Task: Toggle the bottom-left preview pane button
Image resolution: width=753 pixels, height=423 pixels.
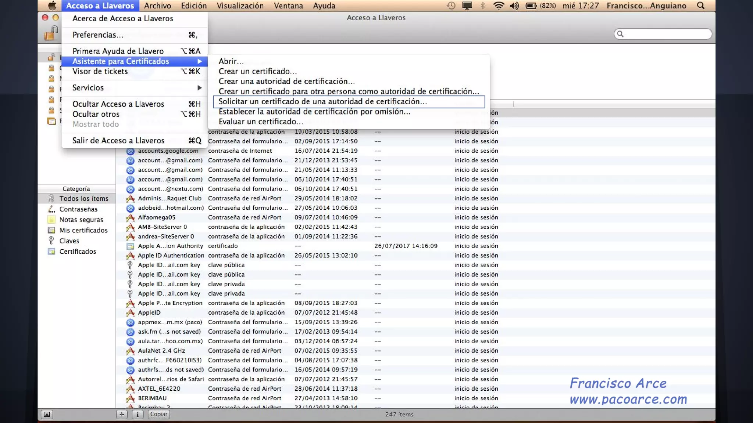Action: 47,414
